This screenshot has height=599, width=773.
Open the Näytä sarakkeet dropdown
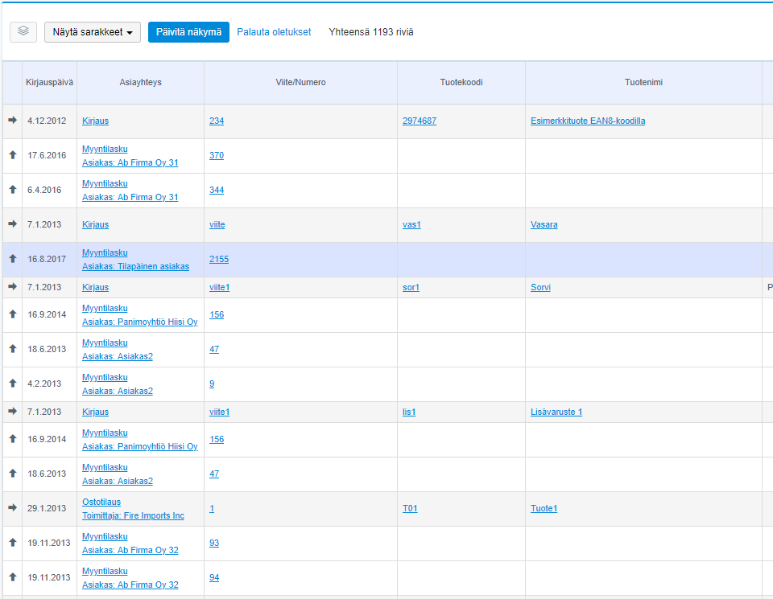(93, 32)
